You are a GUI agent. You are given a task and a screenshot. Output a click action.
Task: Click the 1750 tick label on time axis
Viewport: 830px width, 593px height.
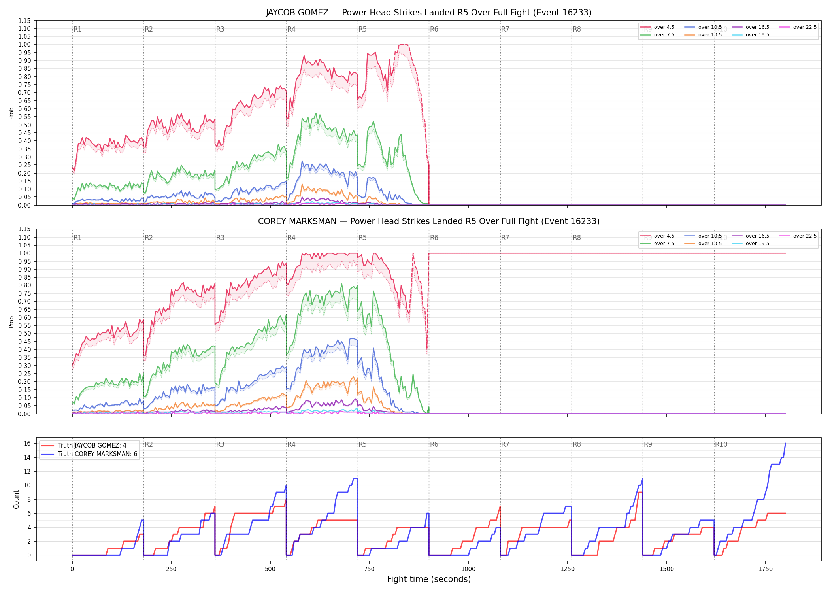click(x=766, y=569)
